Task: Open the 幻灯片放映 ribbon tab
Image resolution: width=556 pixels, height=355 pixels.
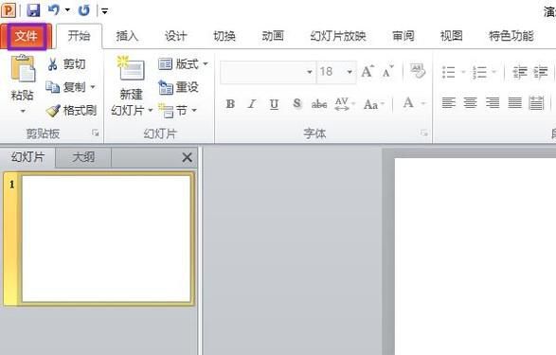Action: 338,36
